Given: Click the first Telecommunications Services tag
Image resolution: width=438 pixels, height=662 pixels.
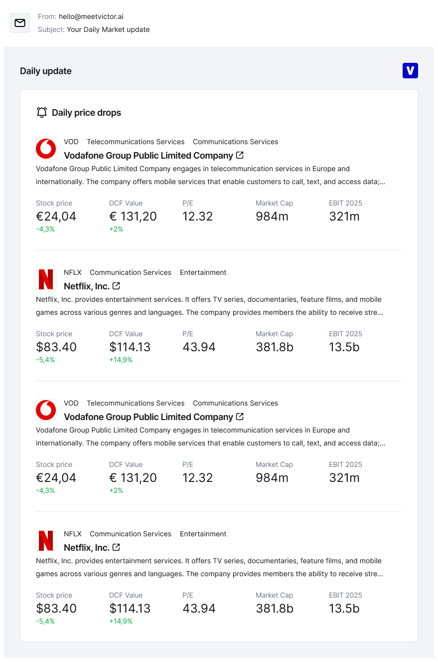Looking at the screenshot, I should [x=136, y=142].
